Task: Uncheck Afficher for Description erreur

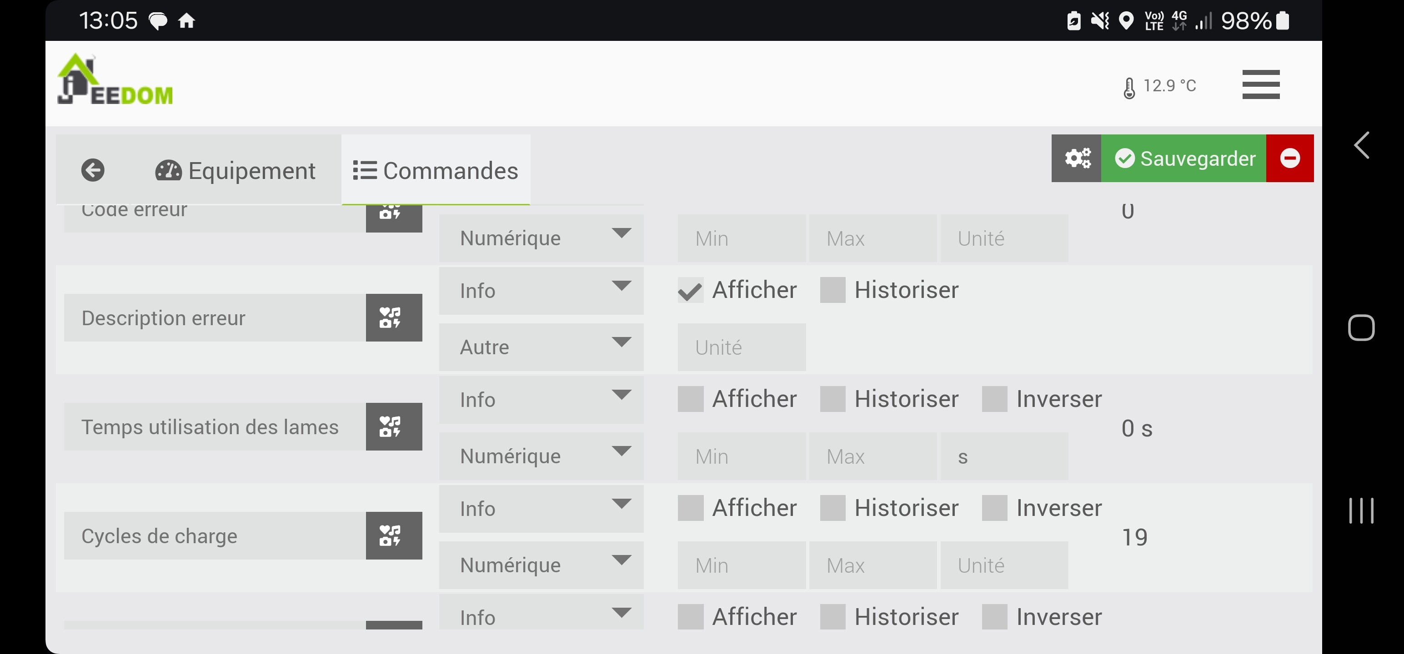Action: click(x=690, y=290)
